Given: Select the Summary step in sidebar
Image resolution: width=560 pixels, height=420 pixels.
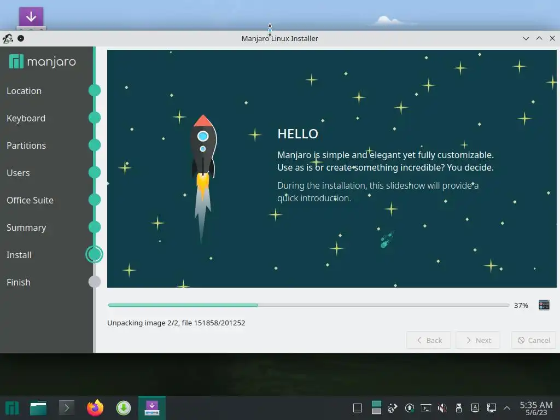Looking at the screenshot, I should tap(26, 227).
